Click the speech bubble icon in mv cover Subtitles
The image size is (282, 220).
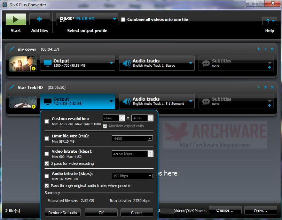click(x=206, y=64)
